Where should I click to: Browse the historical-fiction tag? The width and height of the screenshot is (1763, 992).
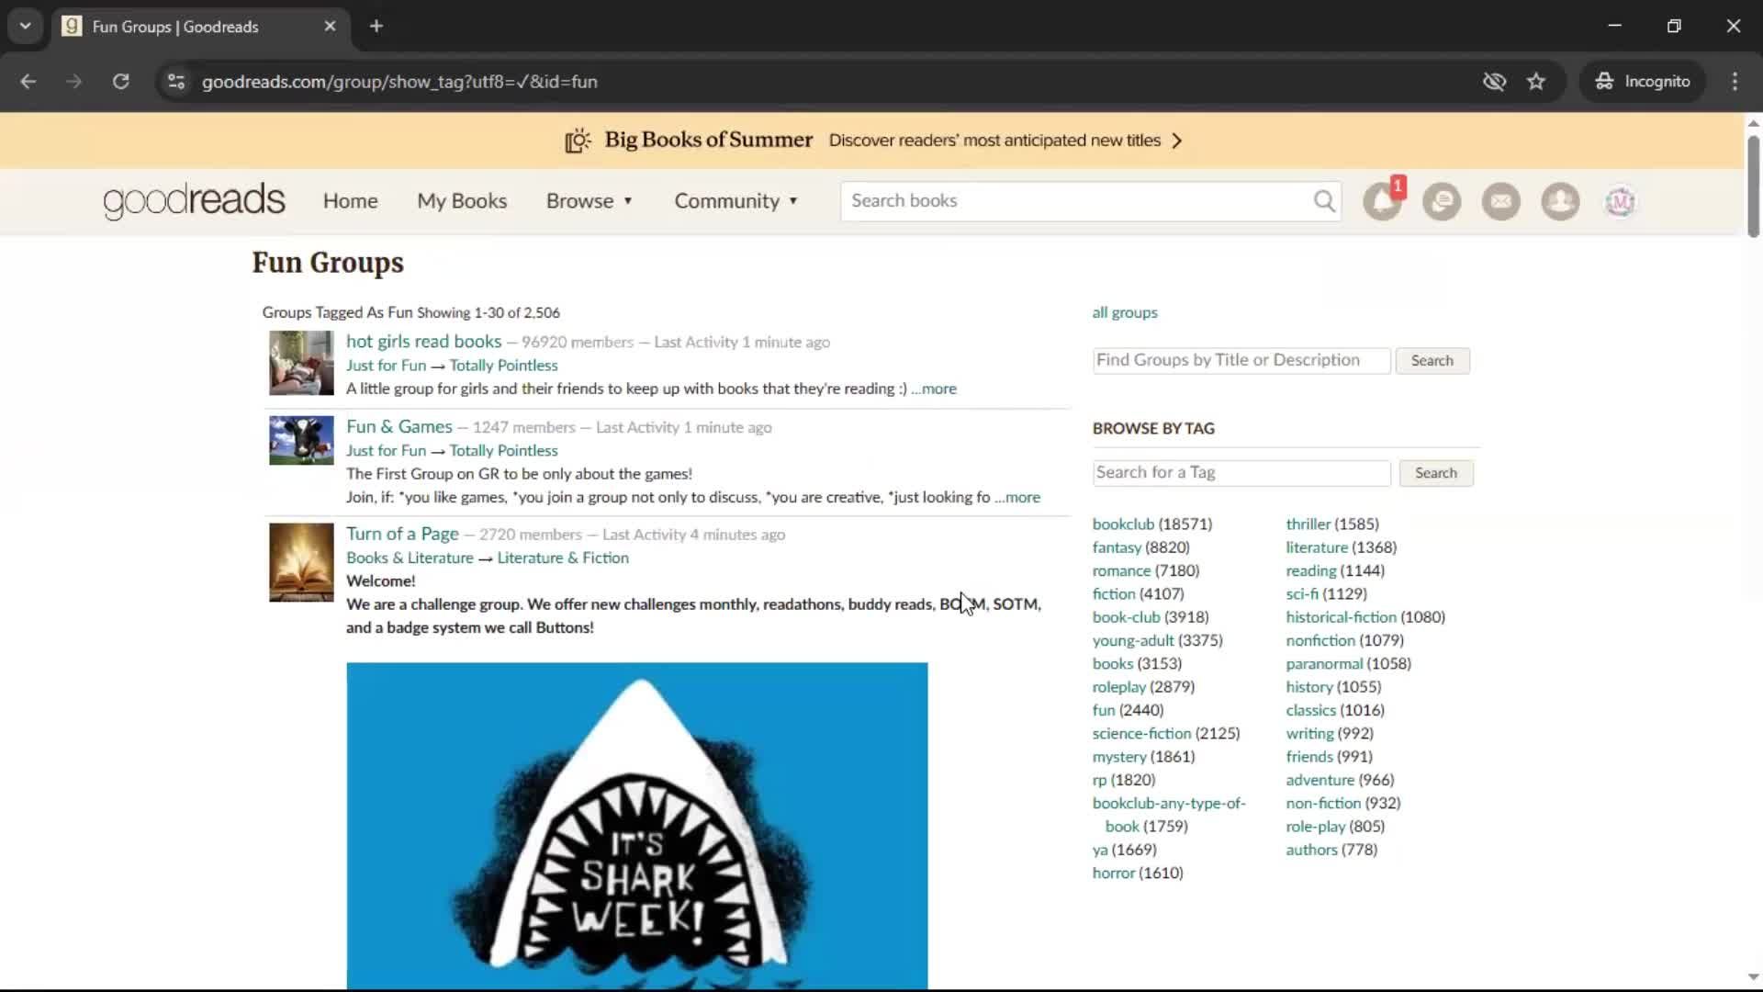pos(1341,617)
